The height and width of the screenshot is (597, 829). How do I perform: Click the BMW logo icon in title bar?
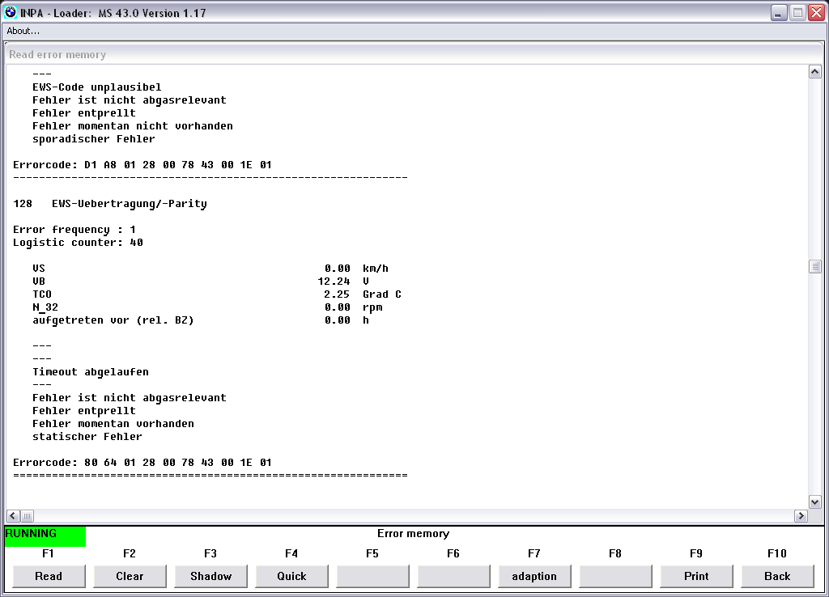coord(11,13)
